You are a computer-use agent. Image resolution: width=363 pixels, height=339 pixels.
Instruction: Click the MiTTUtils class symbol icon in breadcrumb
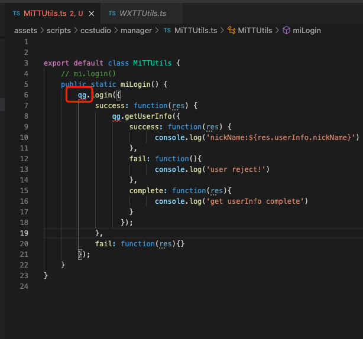point(232,30)
